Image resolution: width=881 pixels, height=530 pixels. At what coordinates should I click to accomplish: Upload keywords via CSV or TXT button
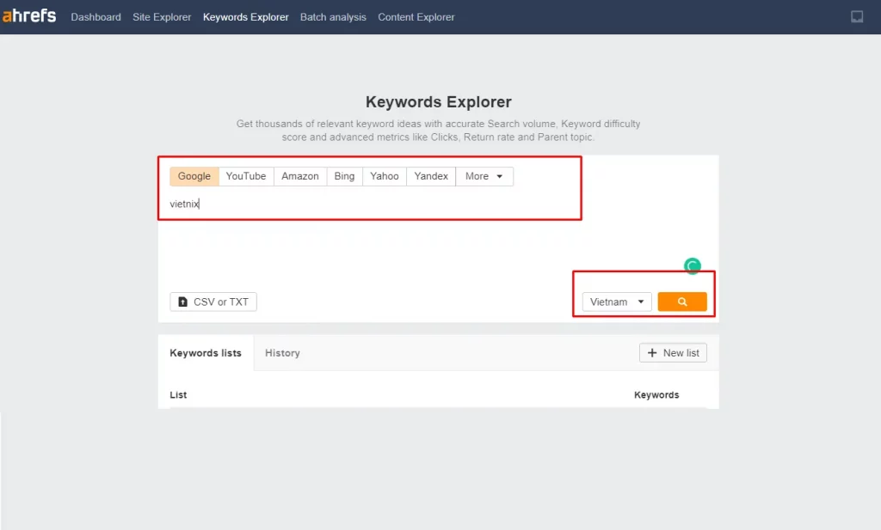point(213,302)
